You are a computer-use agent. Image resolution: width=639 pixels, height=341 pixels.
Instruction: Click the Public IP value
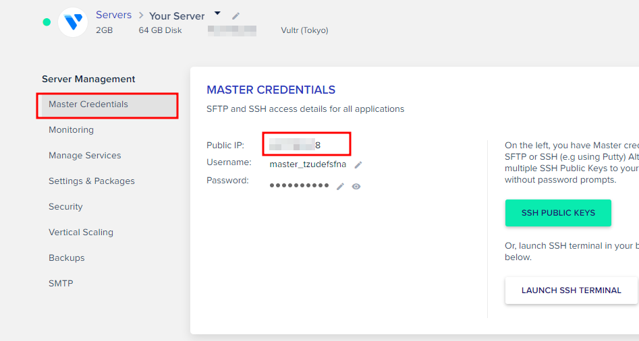[295, 145]
